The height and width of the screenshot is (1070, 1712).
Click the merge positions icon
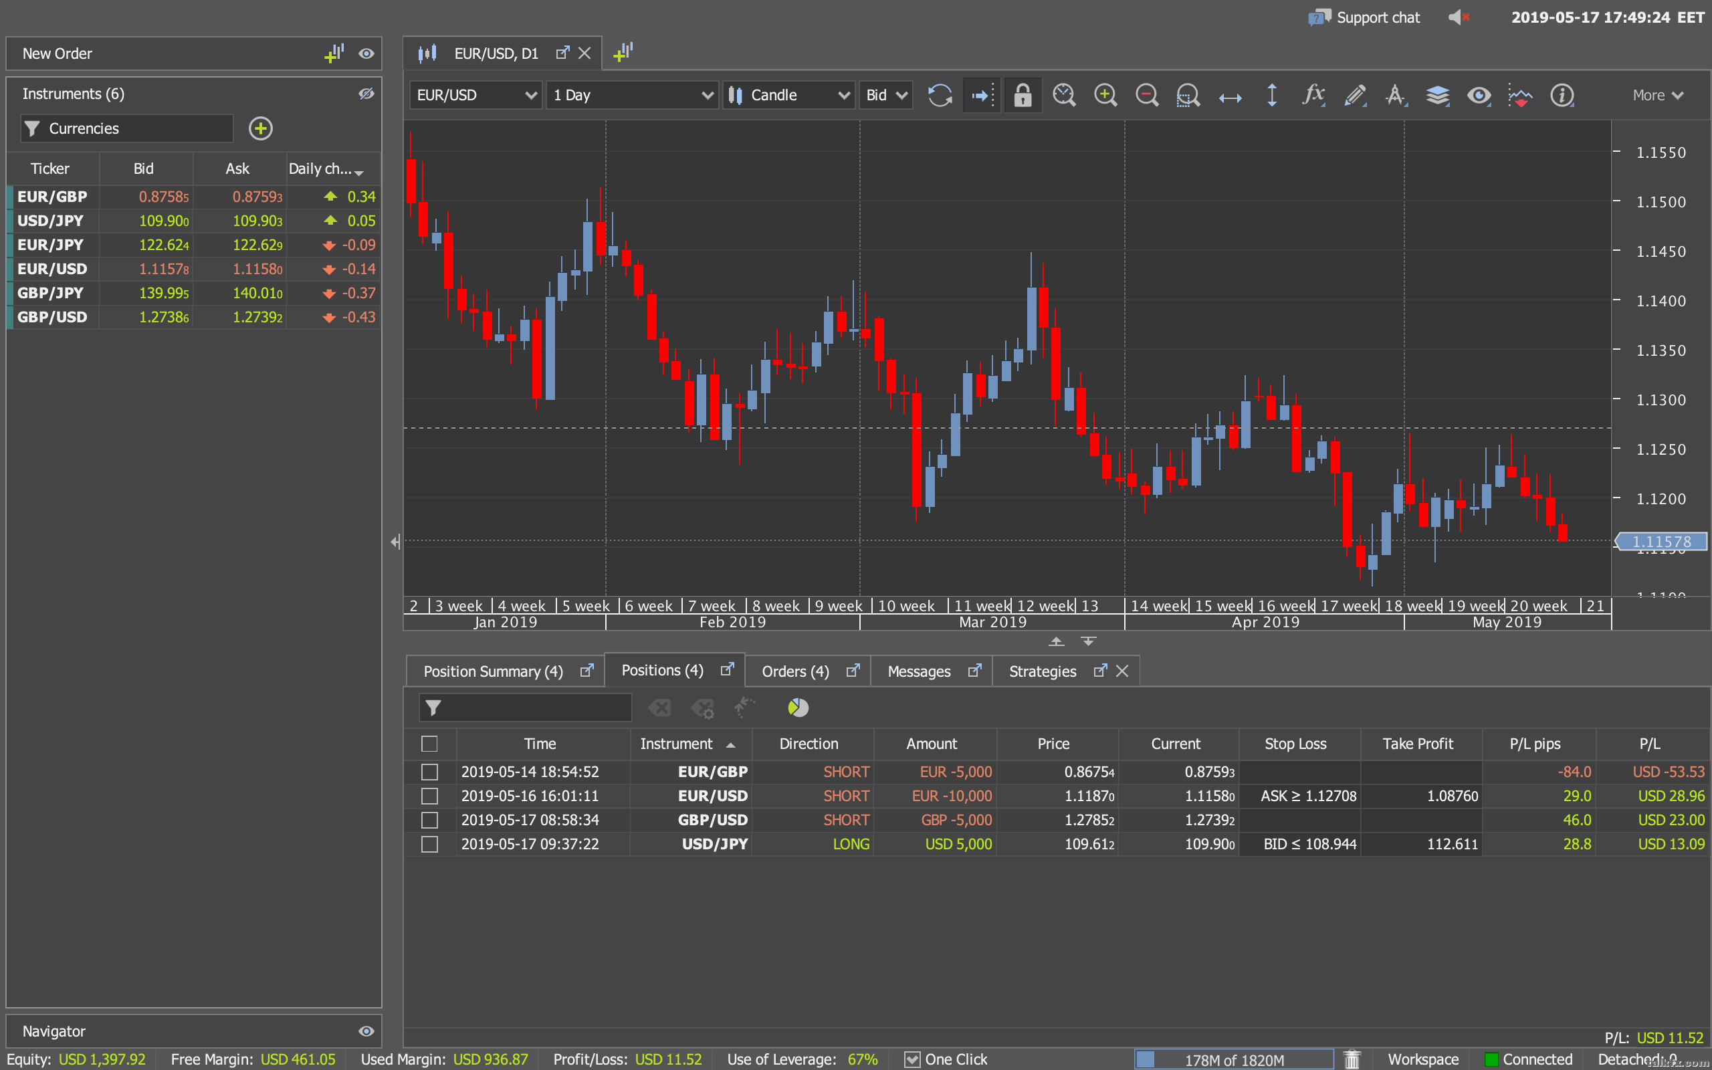(744, 706)
